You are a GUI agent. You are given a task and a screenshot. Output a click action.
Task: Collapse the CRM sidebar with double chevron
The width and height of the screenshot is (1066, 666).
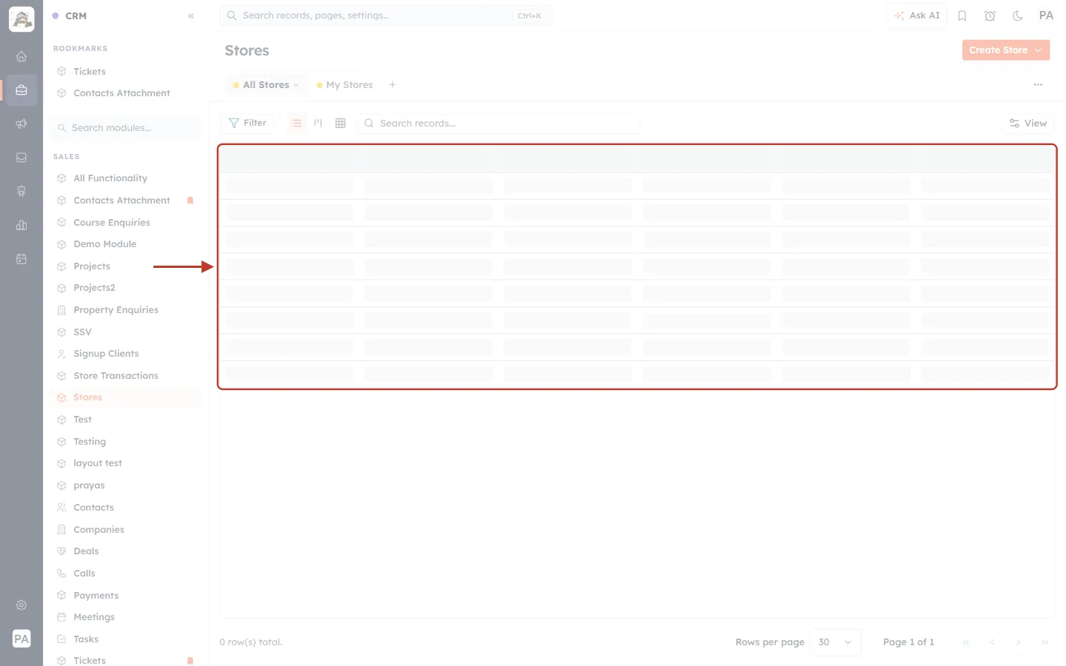pos(191,16)
